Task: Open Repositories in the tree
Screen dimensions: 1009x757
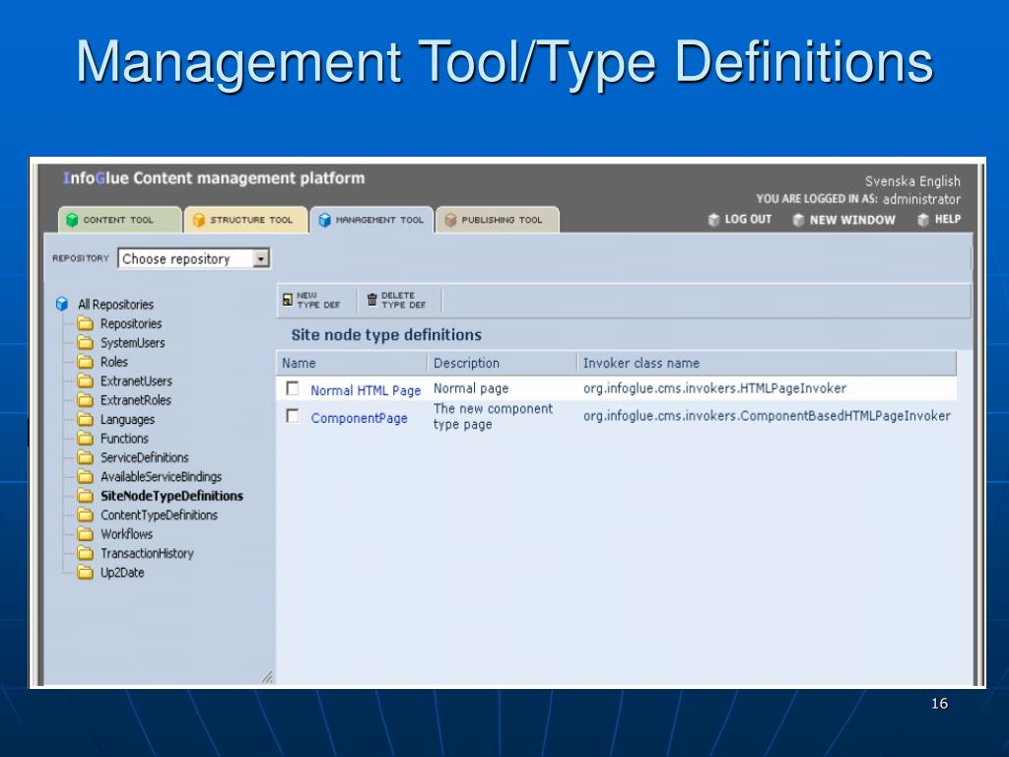Action: pyautogui.click(x=131, y=323)
